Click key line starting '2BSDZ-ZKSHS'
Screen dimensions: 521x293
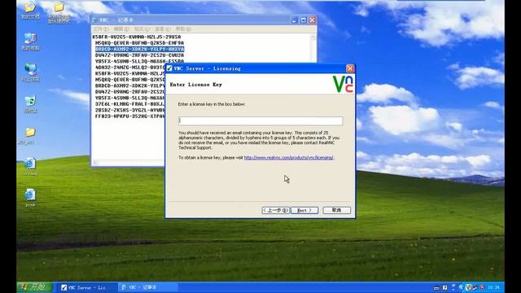pos(130,110)
